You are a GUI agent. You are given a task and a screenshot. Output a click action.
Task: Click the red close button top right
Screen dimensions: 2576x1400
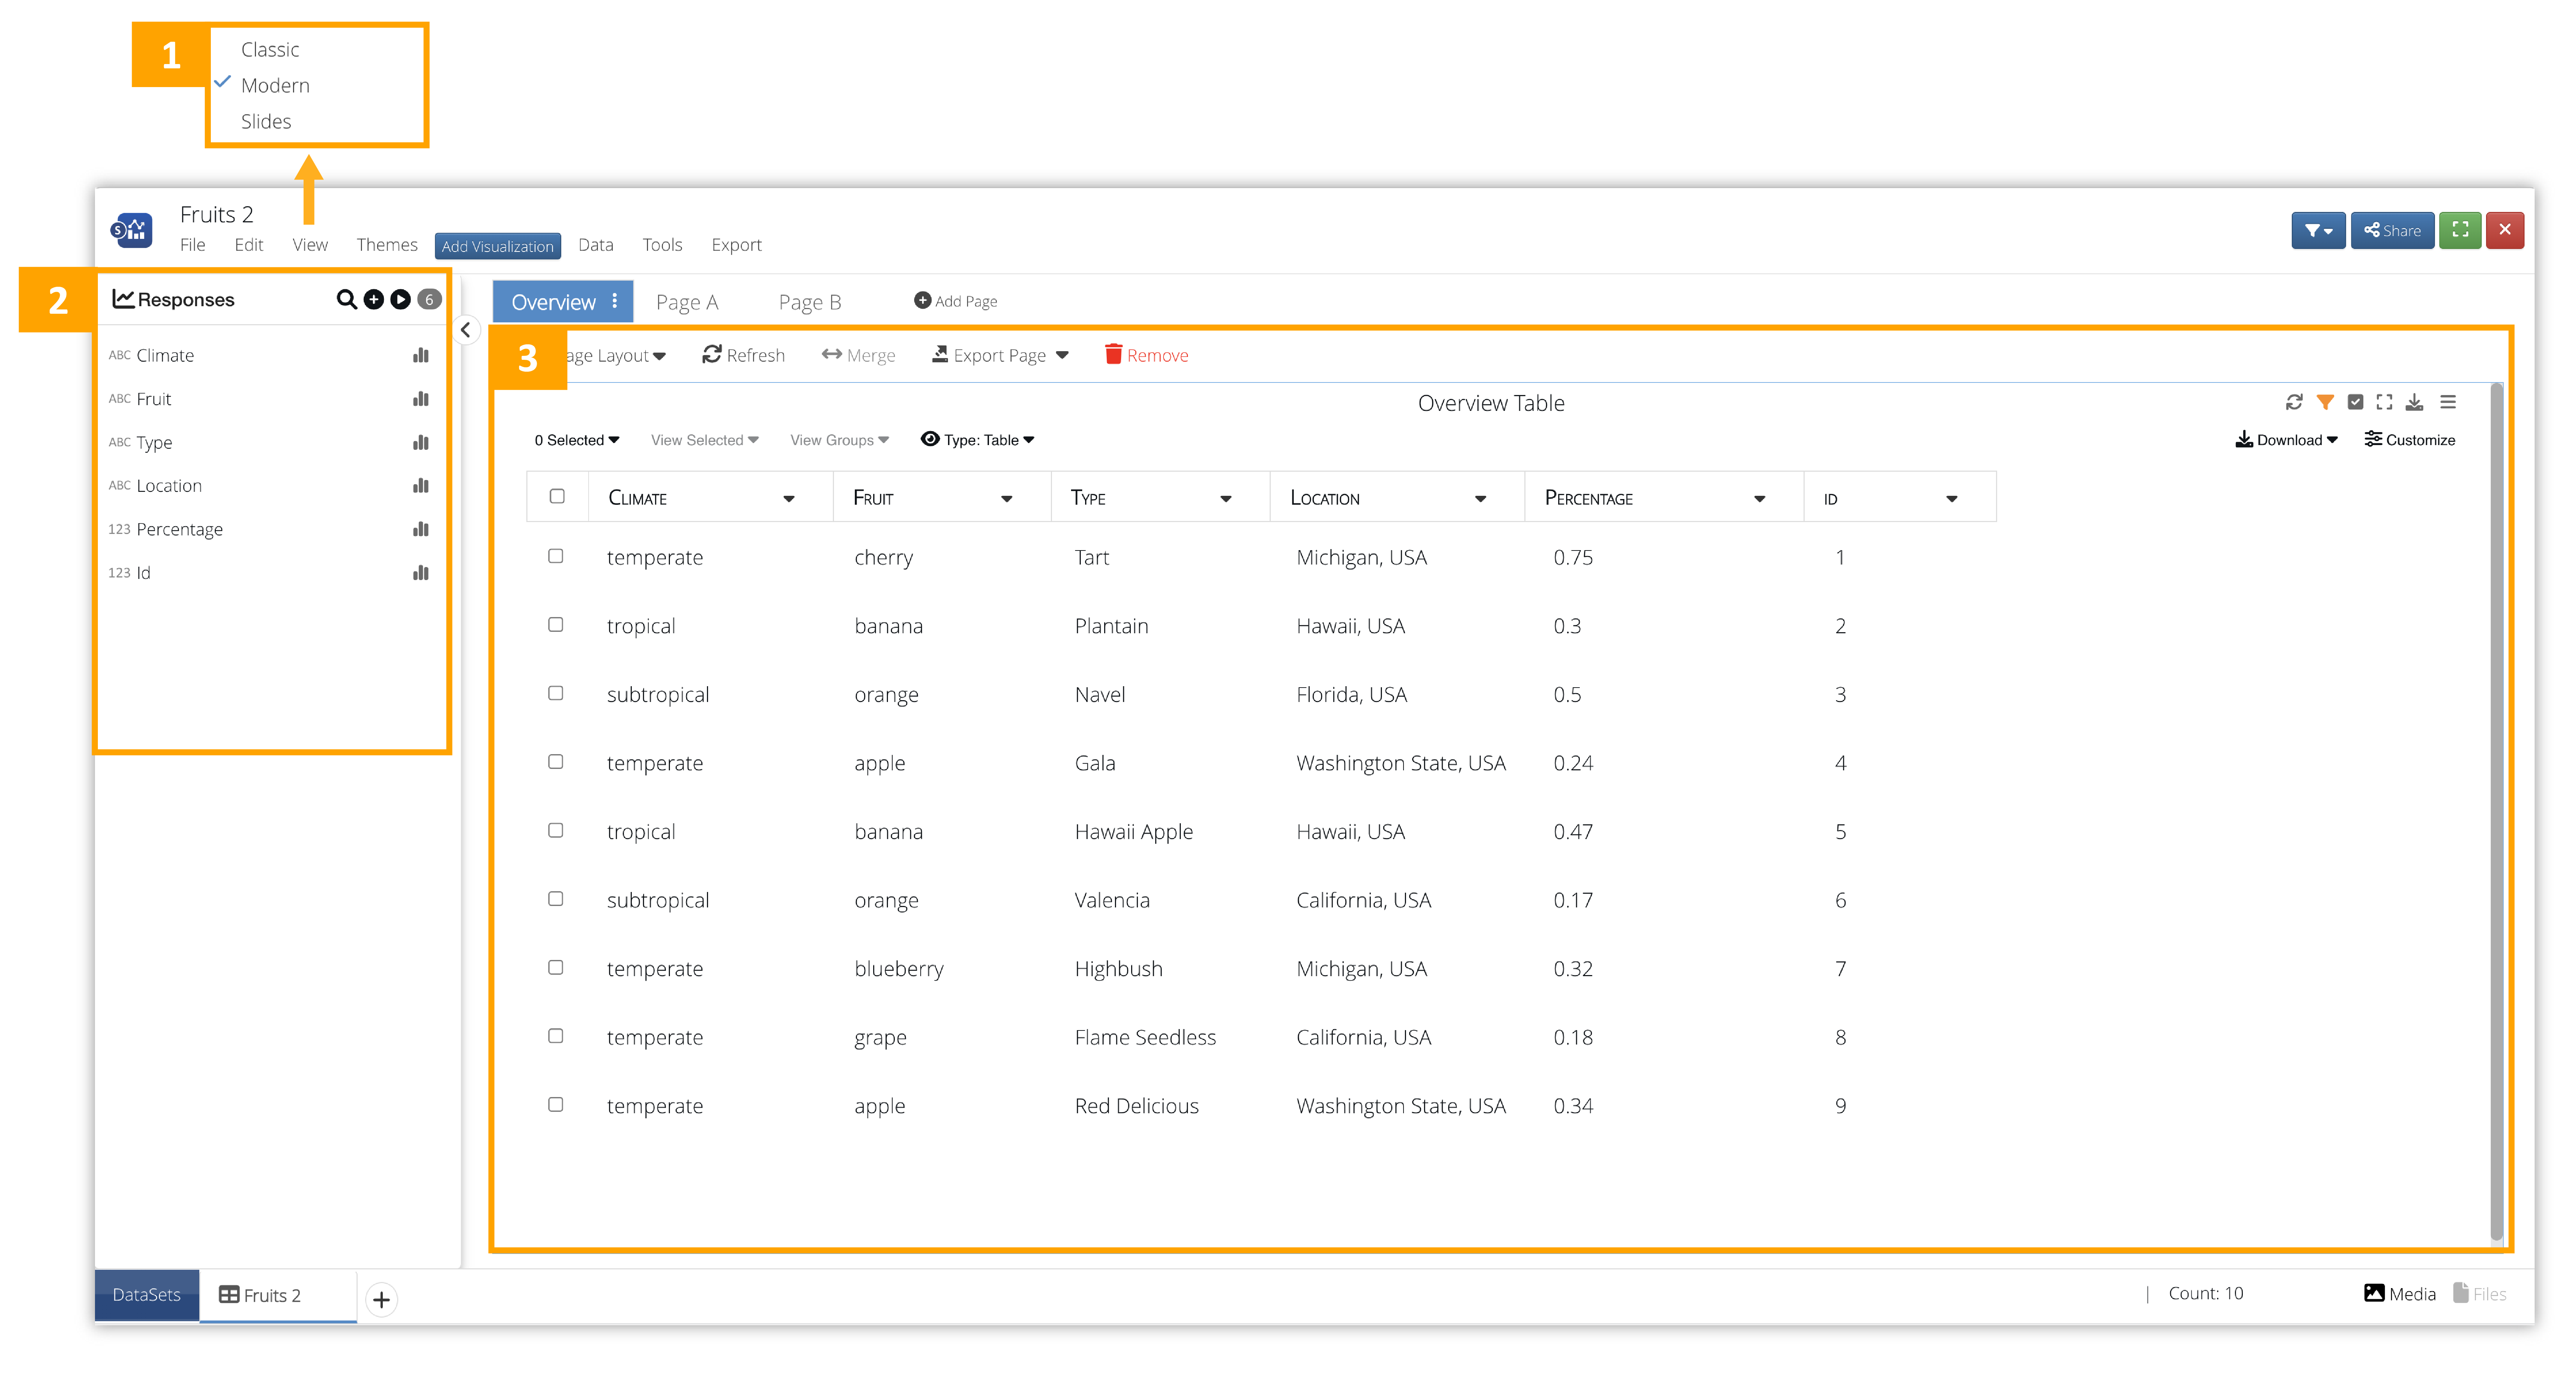coord(2505,230)
